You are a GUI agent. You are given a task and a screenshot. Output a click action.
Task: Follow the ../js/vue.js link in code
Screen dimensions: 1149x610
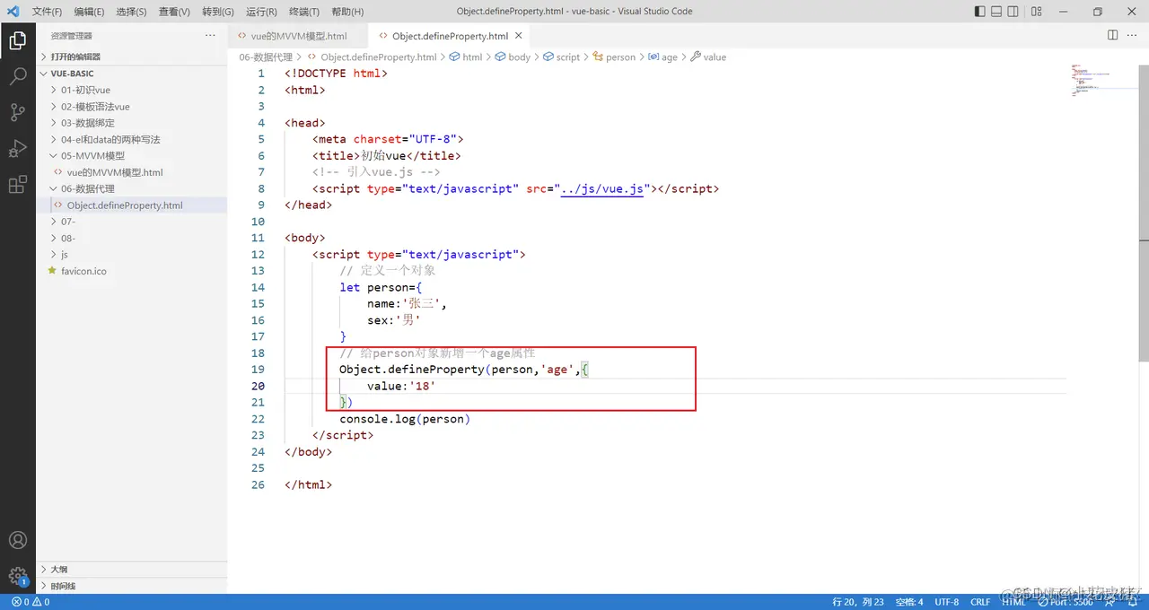[601, 188]
